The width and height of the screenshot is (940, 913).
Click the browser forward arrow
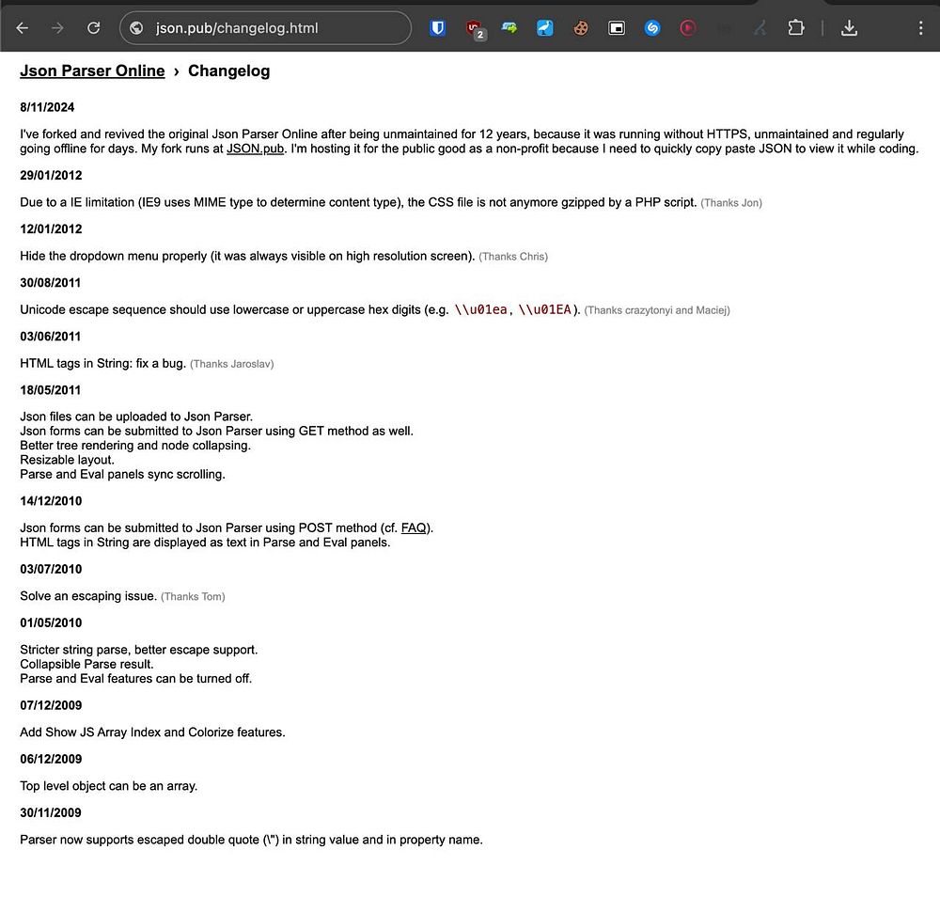(x=57, y=28)
